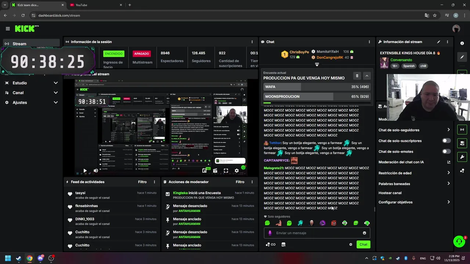
Task: Edit stream info with pencil icon in panel header
Action: 438,42
